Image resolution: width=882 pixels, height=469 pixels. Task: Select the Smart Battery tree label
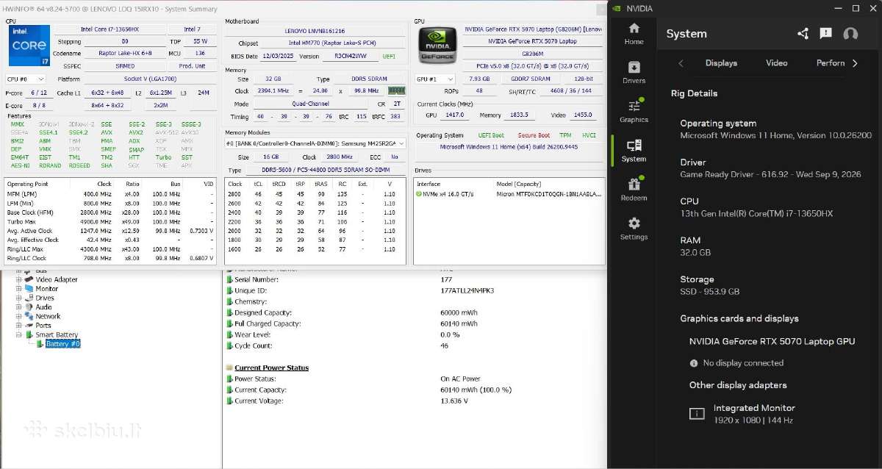pos(57,334)
